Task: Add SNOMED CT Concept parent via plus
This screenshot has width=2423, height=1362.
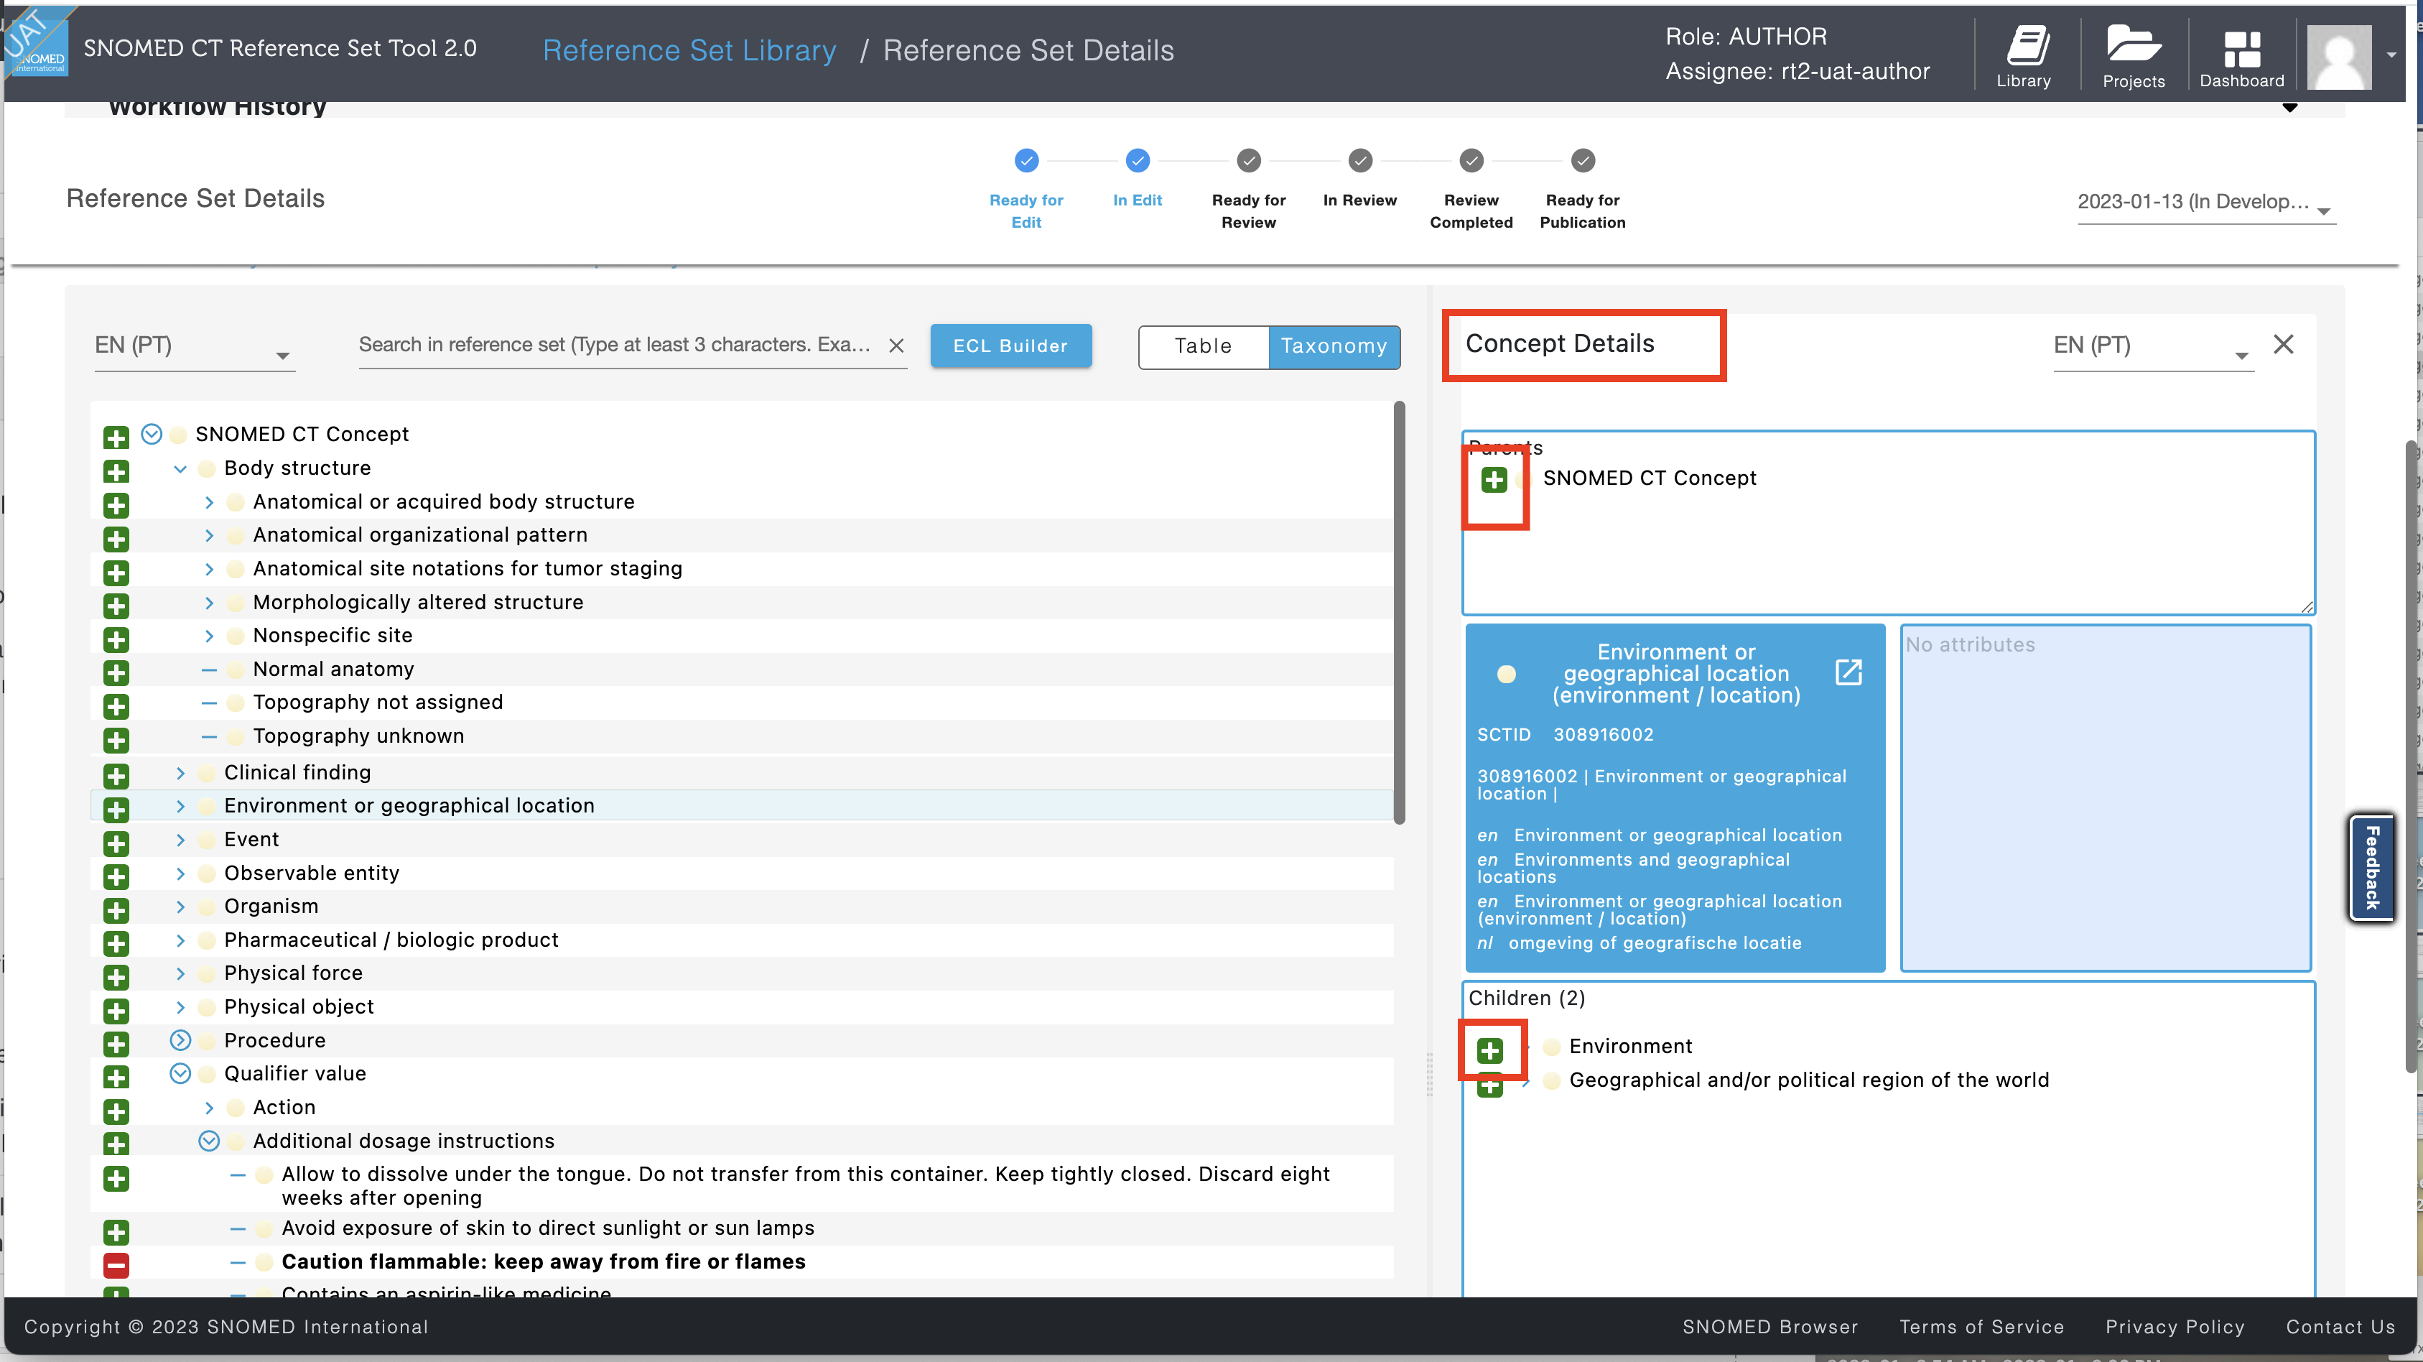Action: (1494, 480)
